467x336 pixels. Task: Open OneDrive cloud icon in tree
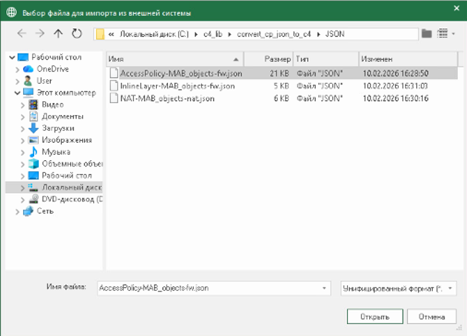coord(28,69)
